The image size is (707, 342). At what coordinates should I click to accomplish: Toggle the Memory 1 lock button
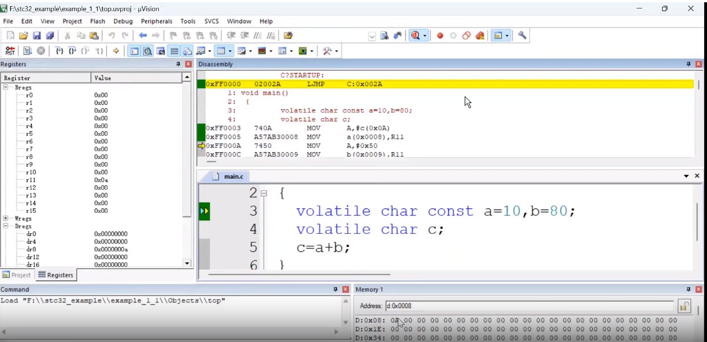pyautogui.click(x=684, y=306)
